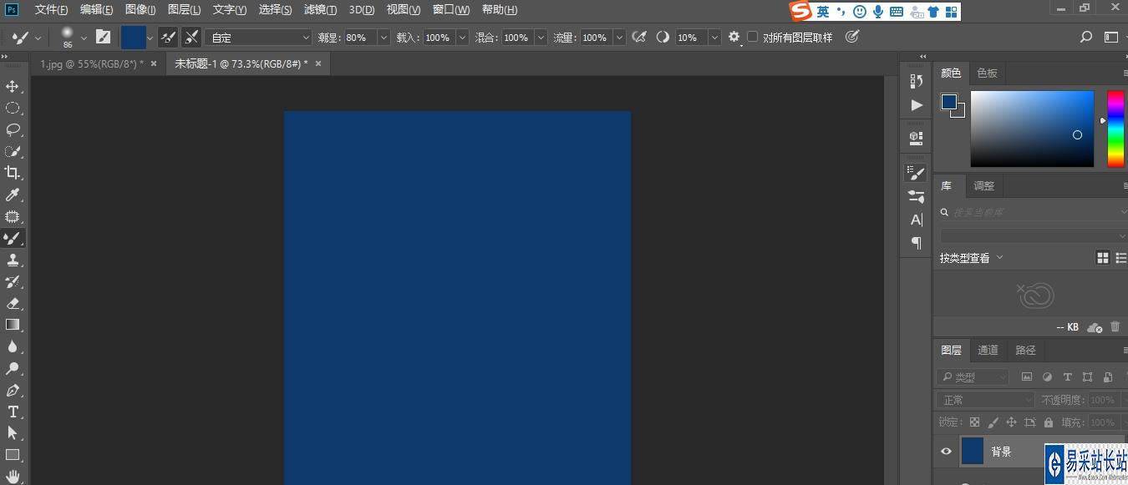Open the 自定 brush preset dropdown
Viewport: 1128px width, 485px height.
(259, 38)
